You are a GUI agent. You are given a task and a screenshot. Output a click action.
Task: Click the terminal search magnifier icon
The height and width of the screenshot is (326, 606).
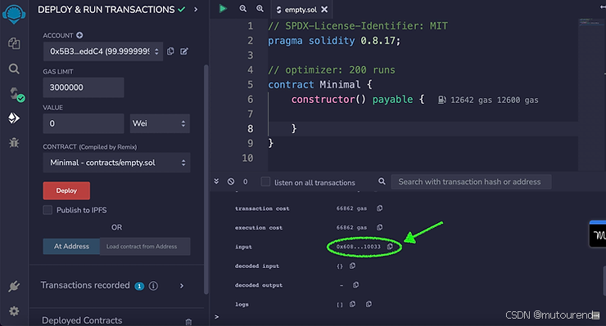point(382,181)
